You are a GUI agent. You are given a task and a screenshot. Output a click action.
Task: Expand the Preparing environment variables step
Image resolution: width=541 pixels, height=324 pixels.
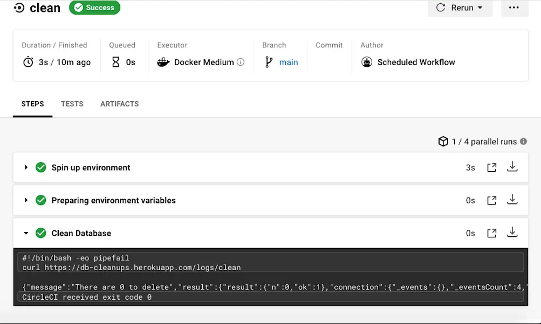pos(26,200)
